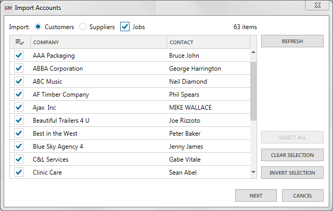Select the Suppliers radio button
The image size is (333, 211).
coord(83,27)
